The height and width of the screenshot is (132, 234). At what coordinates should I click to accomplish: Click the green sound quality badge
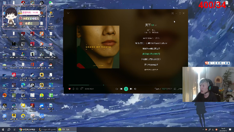[x=164, y=89]
